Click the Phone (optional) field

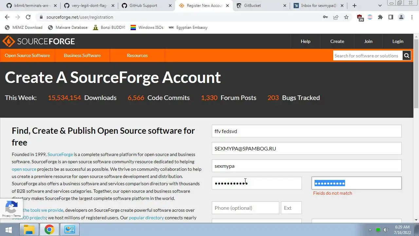[245, 208]
